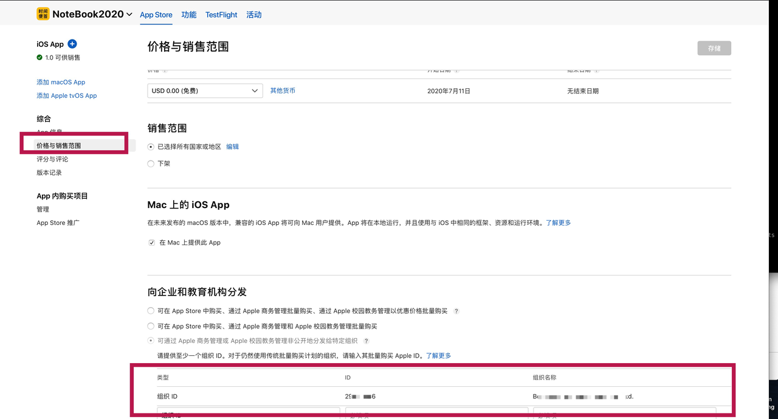Click the 组织名称 column header
Screen dimensions: 778x419
coord(545,378)
